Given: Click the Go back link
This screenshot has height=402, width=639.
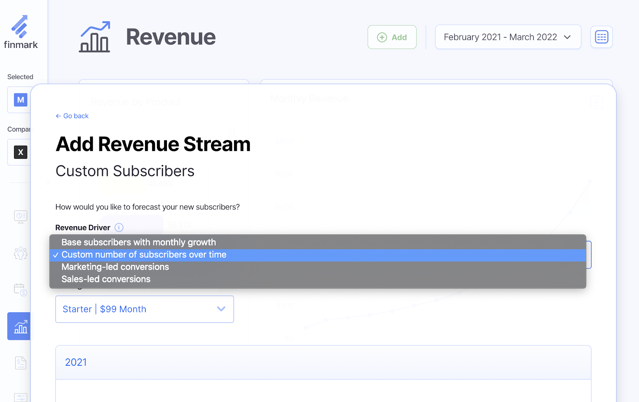Looking at the screenshot, I should tap(72, 116).
